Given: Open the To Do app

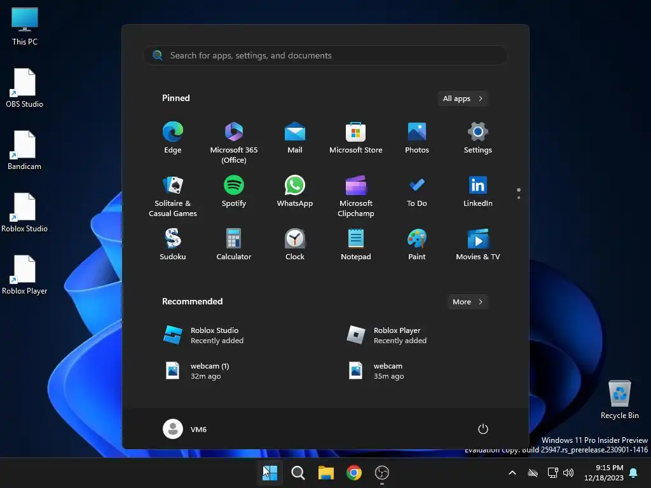Looking at the screenshot, I should 417,191.
